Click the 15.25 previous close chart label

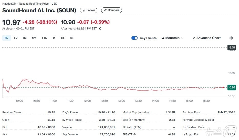232,47
